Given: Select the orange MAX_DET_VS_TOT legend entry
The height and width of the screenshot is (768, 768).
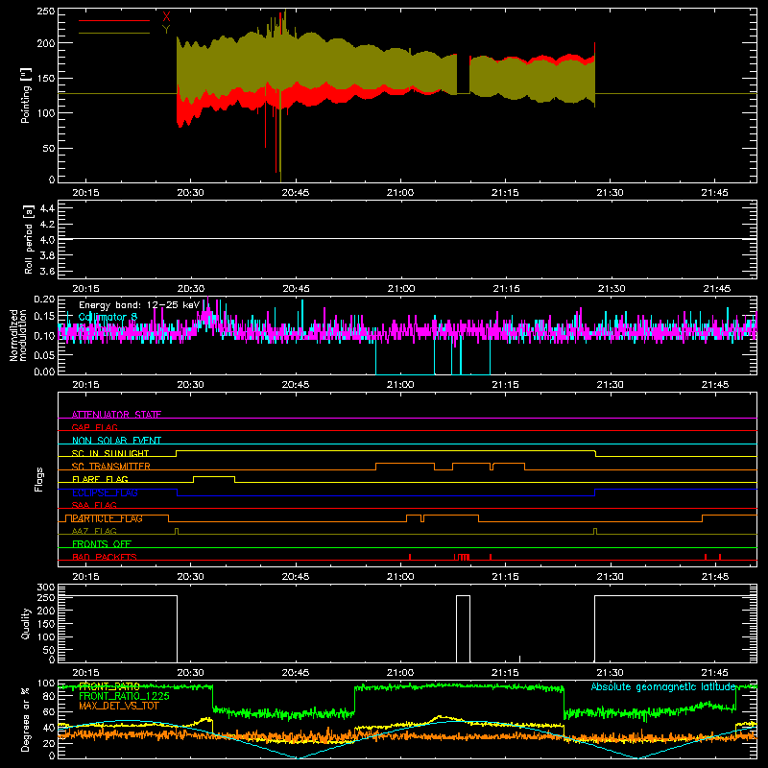Looking at the screenshot, I should 118,706.
